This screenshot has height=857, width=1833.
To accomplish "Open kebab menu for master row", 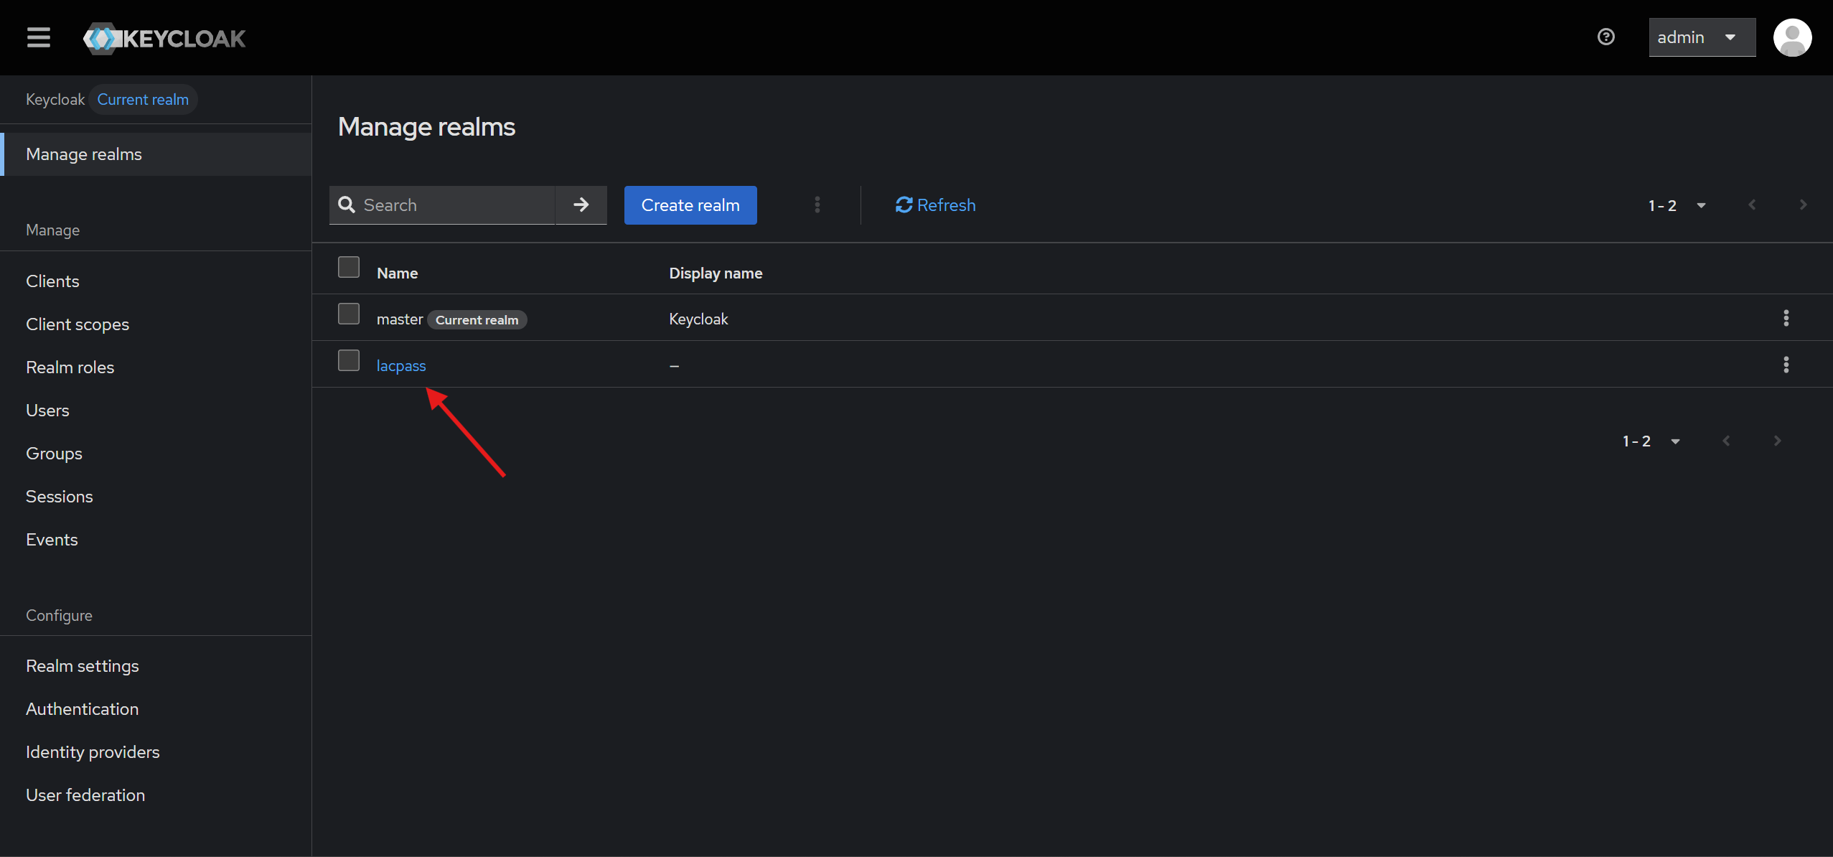I will pos(1786,318).
